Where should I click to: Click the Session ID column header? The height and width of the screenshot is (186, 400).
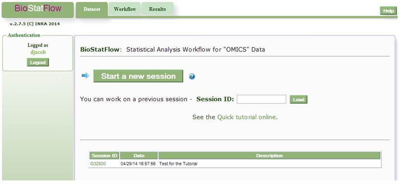pyautogui.click(x=105, y=156)
